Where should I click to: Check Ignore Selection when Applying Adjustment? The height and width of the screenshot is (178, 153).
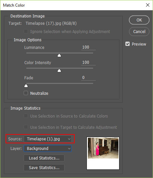click(x=26, y=31)
